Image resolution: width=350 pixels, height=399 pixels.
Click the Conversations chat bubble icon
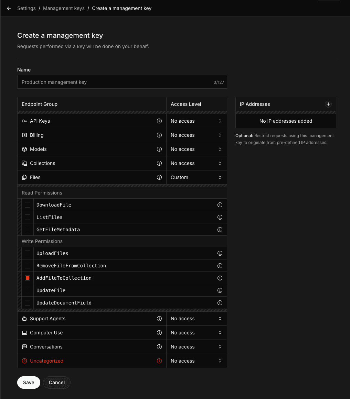tap(24, 347)
